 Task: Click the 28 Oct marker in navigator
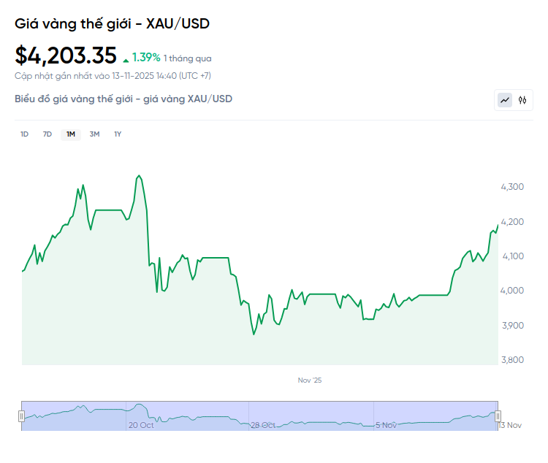(x=263, y=424)
